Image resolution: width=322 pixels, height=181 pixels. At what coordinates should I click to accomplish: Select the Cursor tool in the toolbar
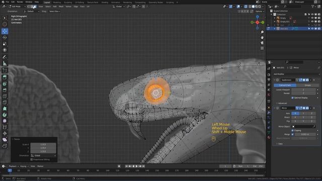click(5, 24)
